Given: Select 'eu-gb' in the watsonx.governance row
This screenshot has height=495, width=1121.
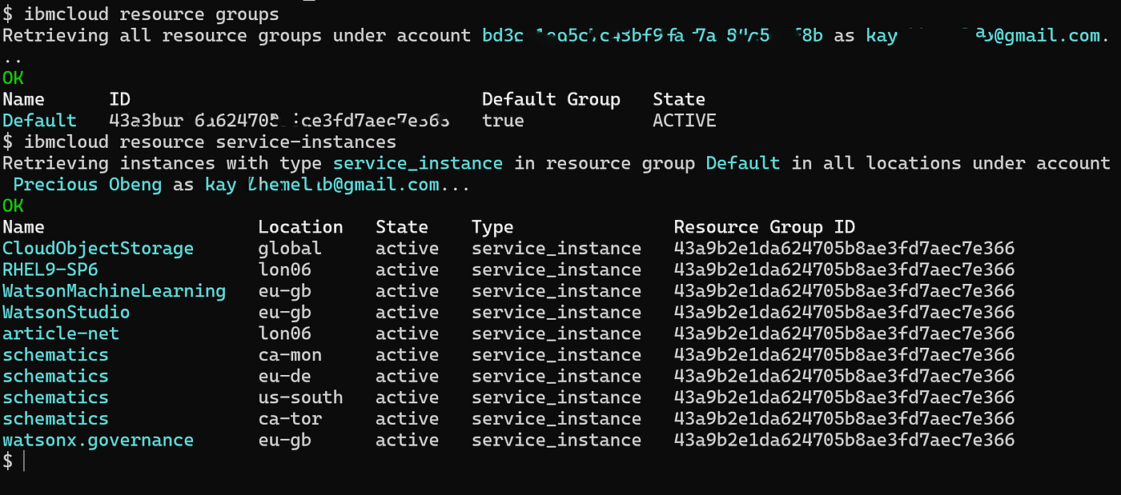Looking at the screenshot, I should point(284,440).
